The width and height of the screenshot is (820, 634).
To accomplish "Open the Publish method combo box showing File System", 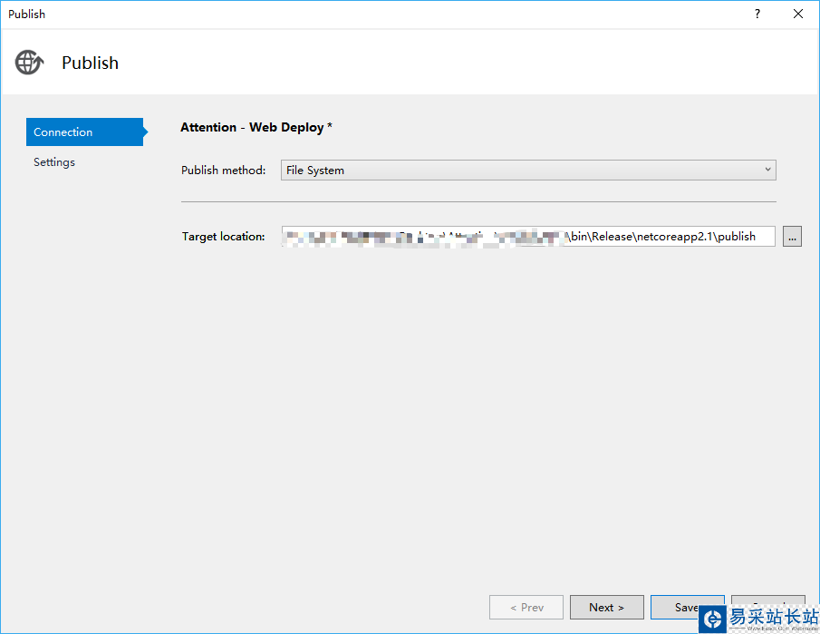I will tap(527, 170).
